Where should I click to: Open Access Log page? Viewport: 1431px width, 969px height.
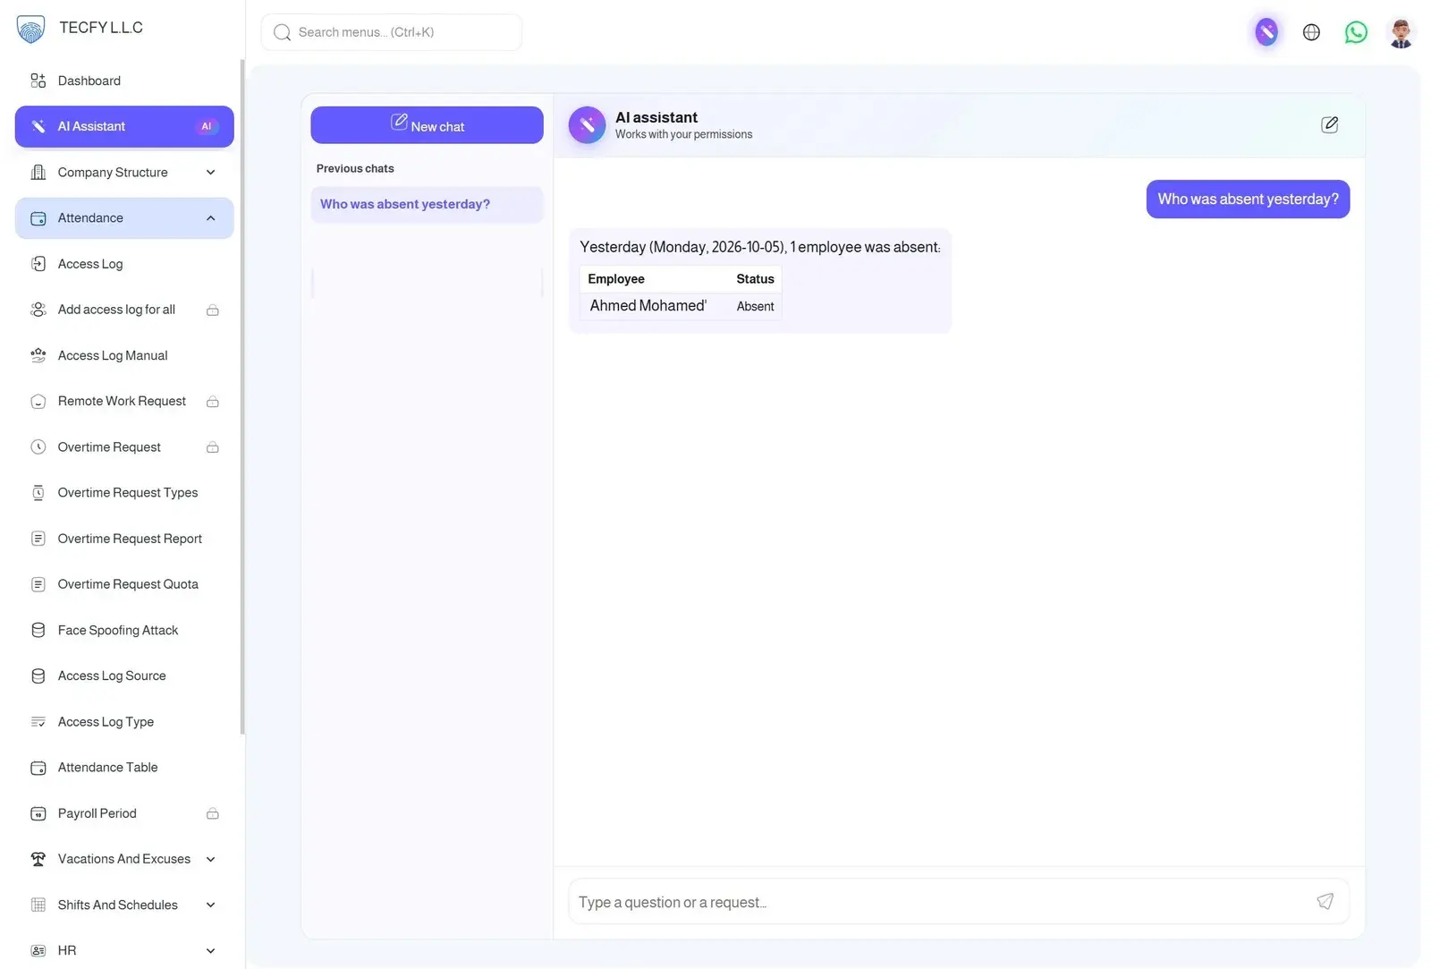124,264
